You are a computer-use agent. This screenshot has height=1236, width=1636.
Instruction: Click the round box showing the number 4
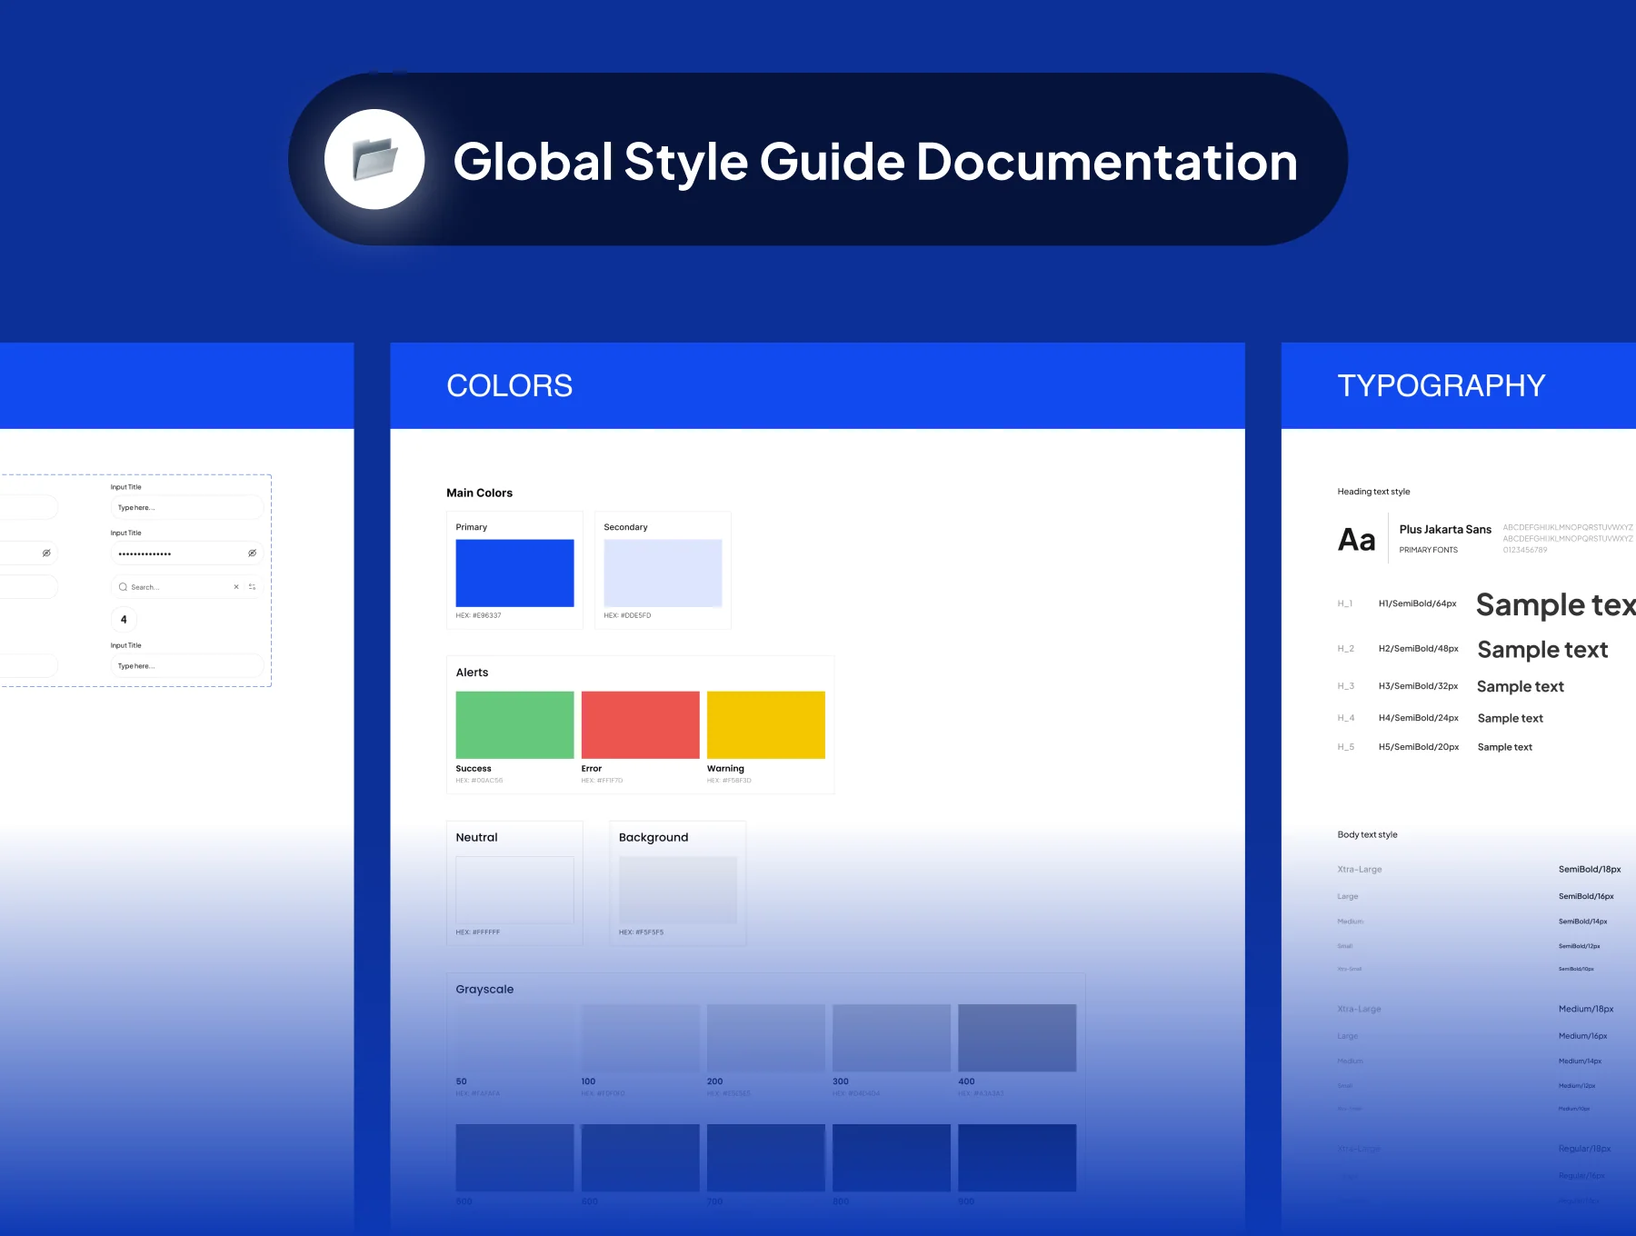124,620
